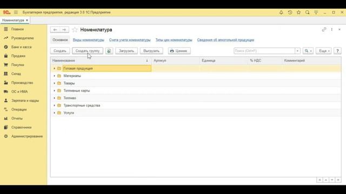Select the Основное tab
The image size is (346, 194).
[x=60, y=40]
